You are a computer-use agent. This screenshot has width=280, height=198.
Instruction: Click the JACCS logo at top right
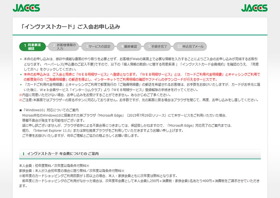click(x=254, y=8)
